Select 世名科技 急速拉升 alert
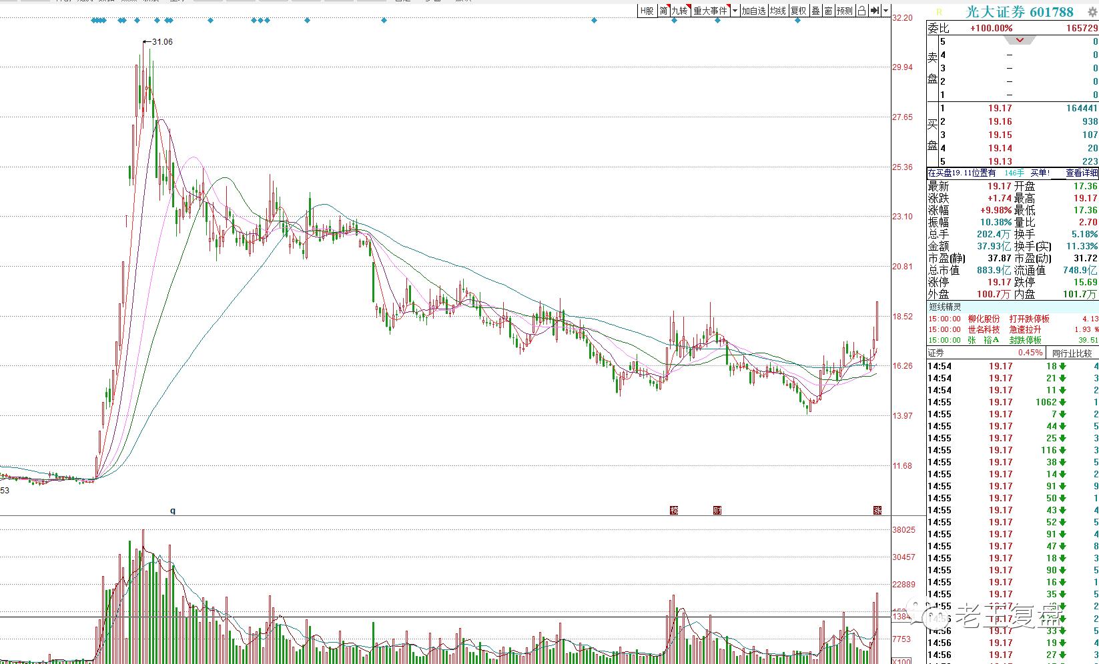Viewport: 1099px width, 664px height. 1013,329
